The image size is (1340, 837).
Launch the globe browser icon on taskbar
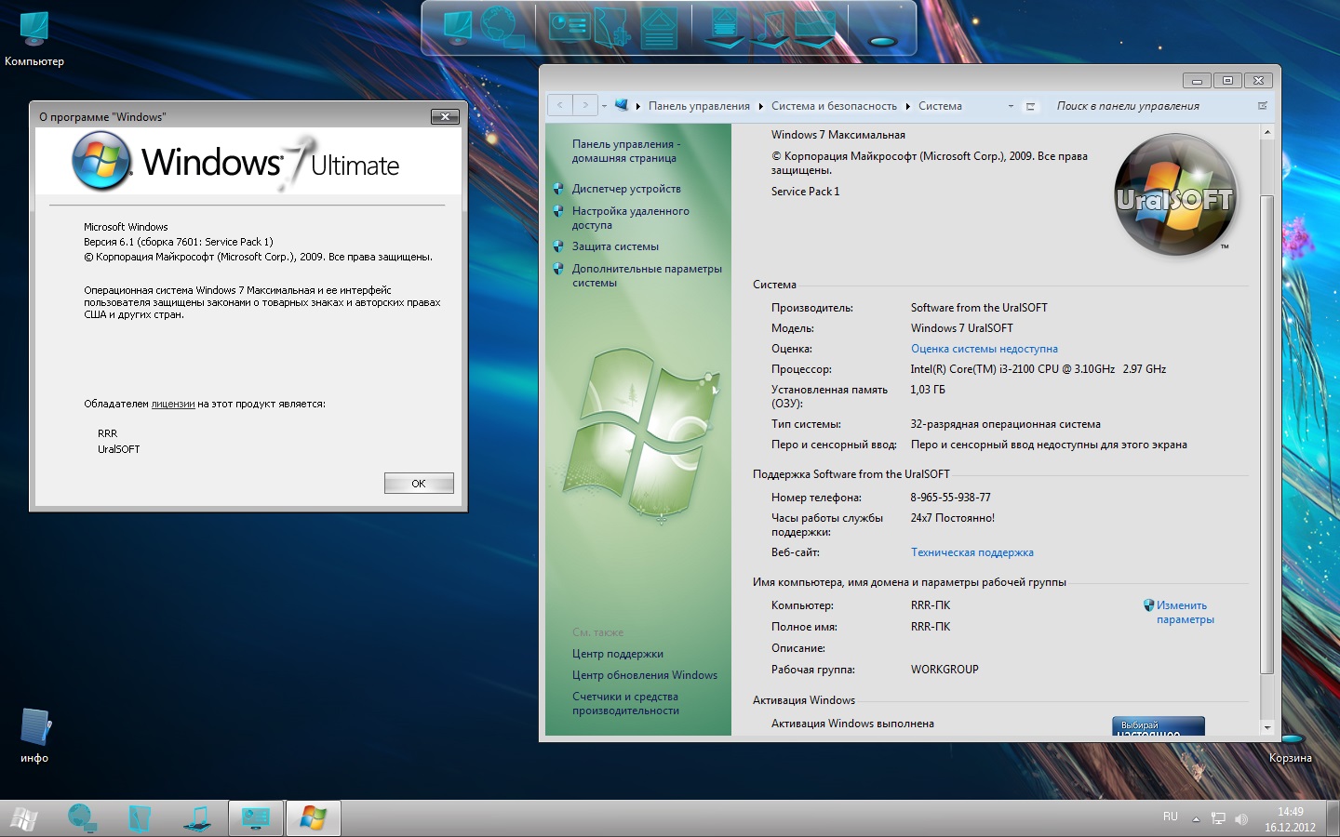[x=82, y=818]
